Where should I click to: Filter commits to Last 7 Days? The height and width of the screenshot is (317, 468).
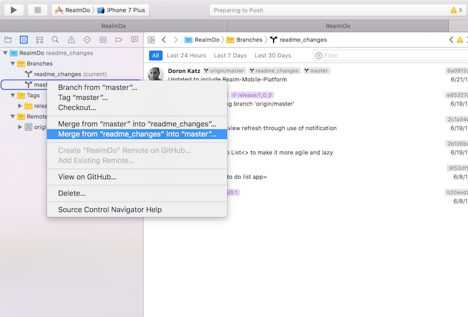[230, 56]
